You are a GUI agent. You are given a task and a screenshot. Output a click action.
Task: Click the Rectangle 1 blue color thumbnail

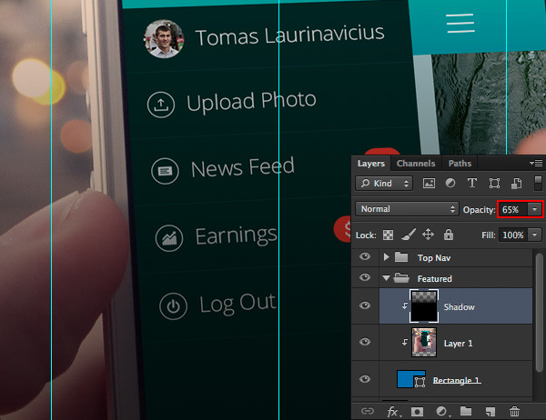[x=410, y=380]
